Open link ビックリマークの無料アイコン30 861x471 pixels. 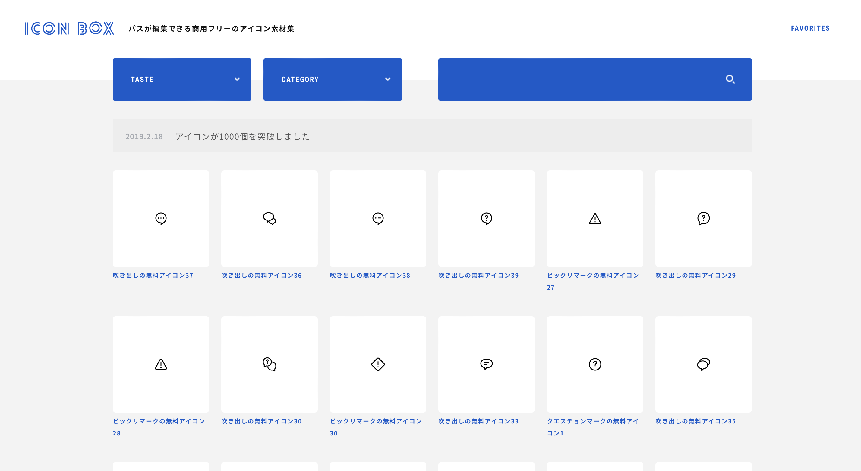376,427
